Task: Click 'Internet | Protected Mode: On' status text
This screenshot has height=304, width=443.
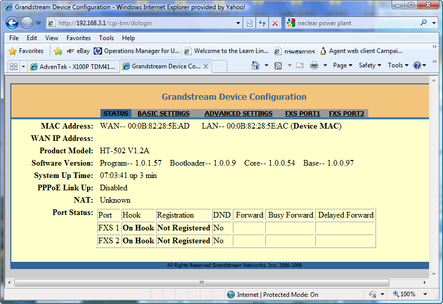Action: click(278, 295)
